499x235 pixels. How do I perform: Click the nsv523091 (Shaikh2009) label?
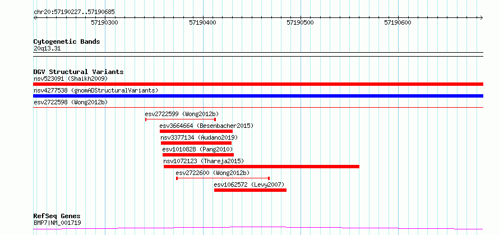coord(71,79)
